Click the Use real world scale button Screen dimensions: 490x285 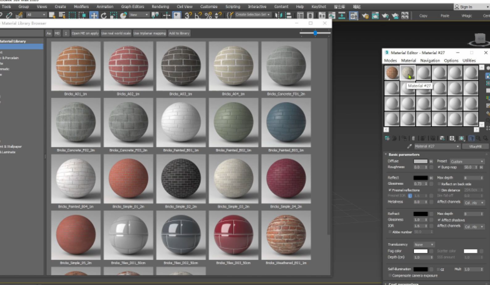(x=116, y=33)
